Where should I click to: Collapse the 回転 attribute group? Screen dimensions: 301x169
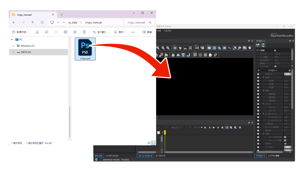point(263,91)
